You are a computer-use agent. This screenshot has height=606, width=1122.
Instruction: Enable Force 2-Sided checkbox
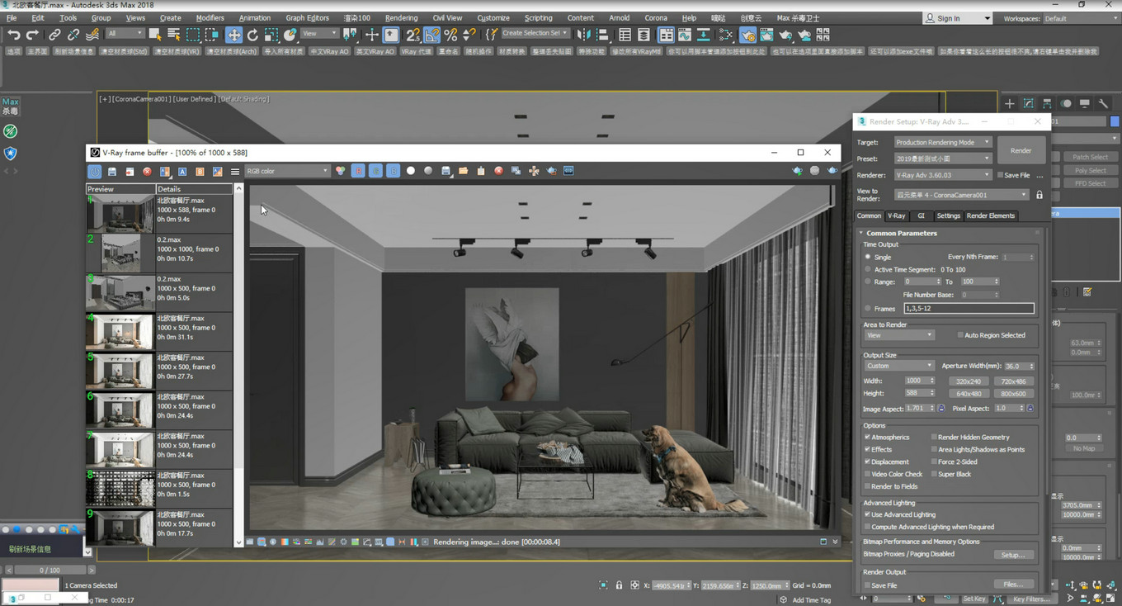coord(934,462)
